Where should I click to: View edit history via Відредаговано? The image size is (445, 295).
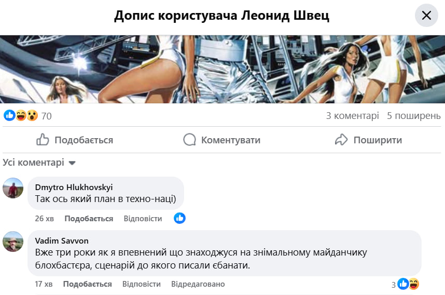click(198, 284)
